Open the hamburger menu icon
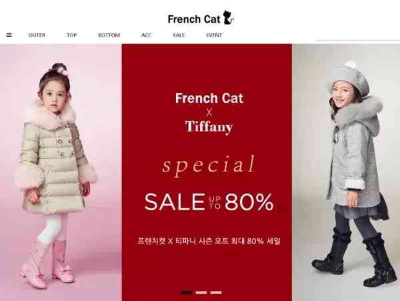 click(x=9, y=35)
